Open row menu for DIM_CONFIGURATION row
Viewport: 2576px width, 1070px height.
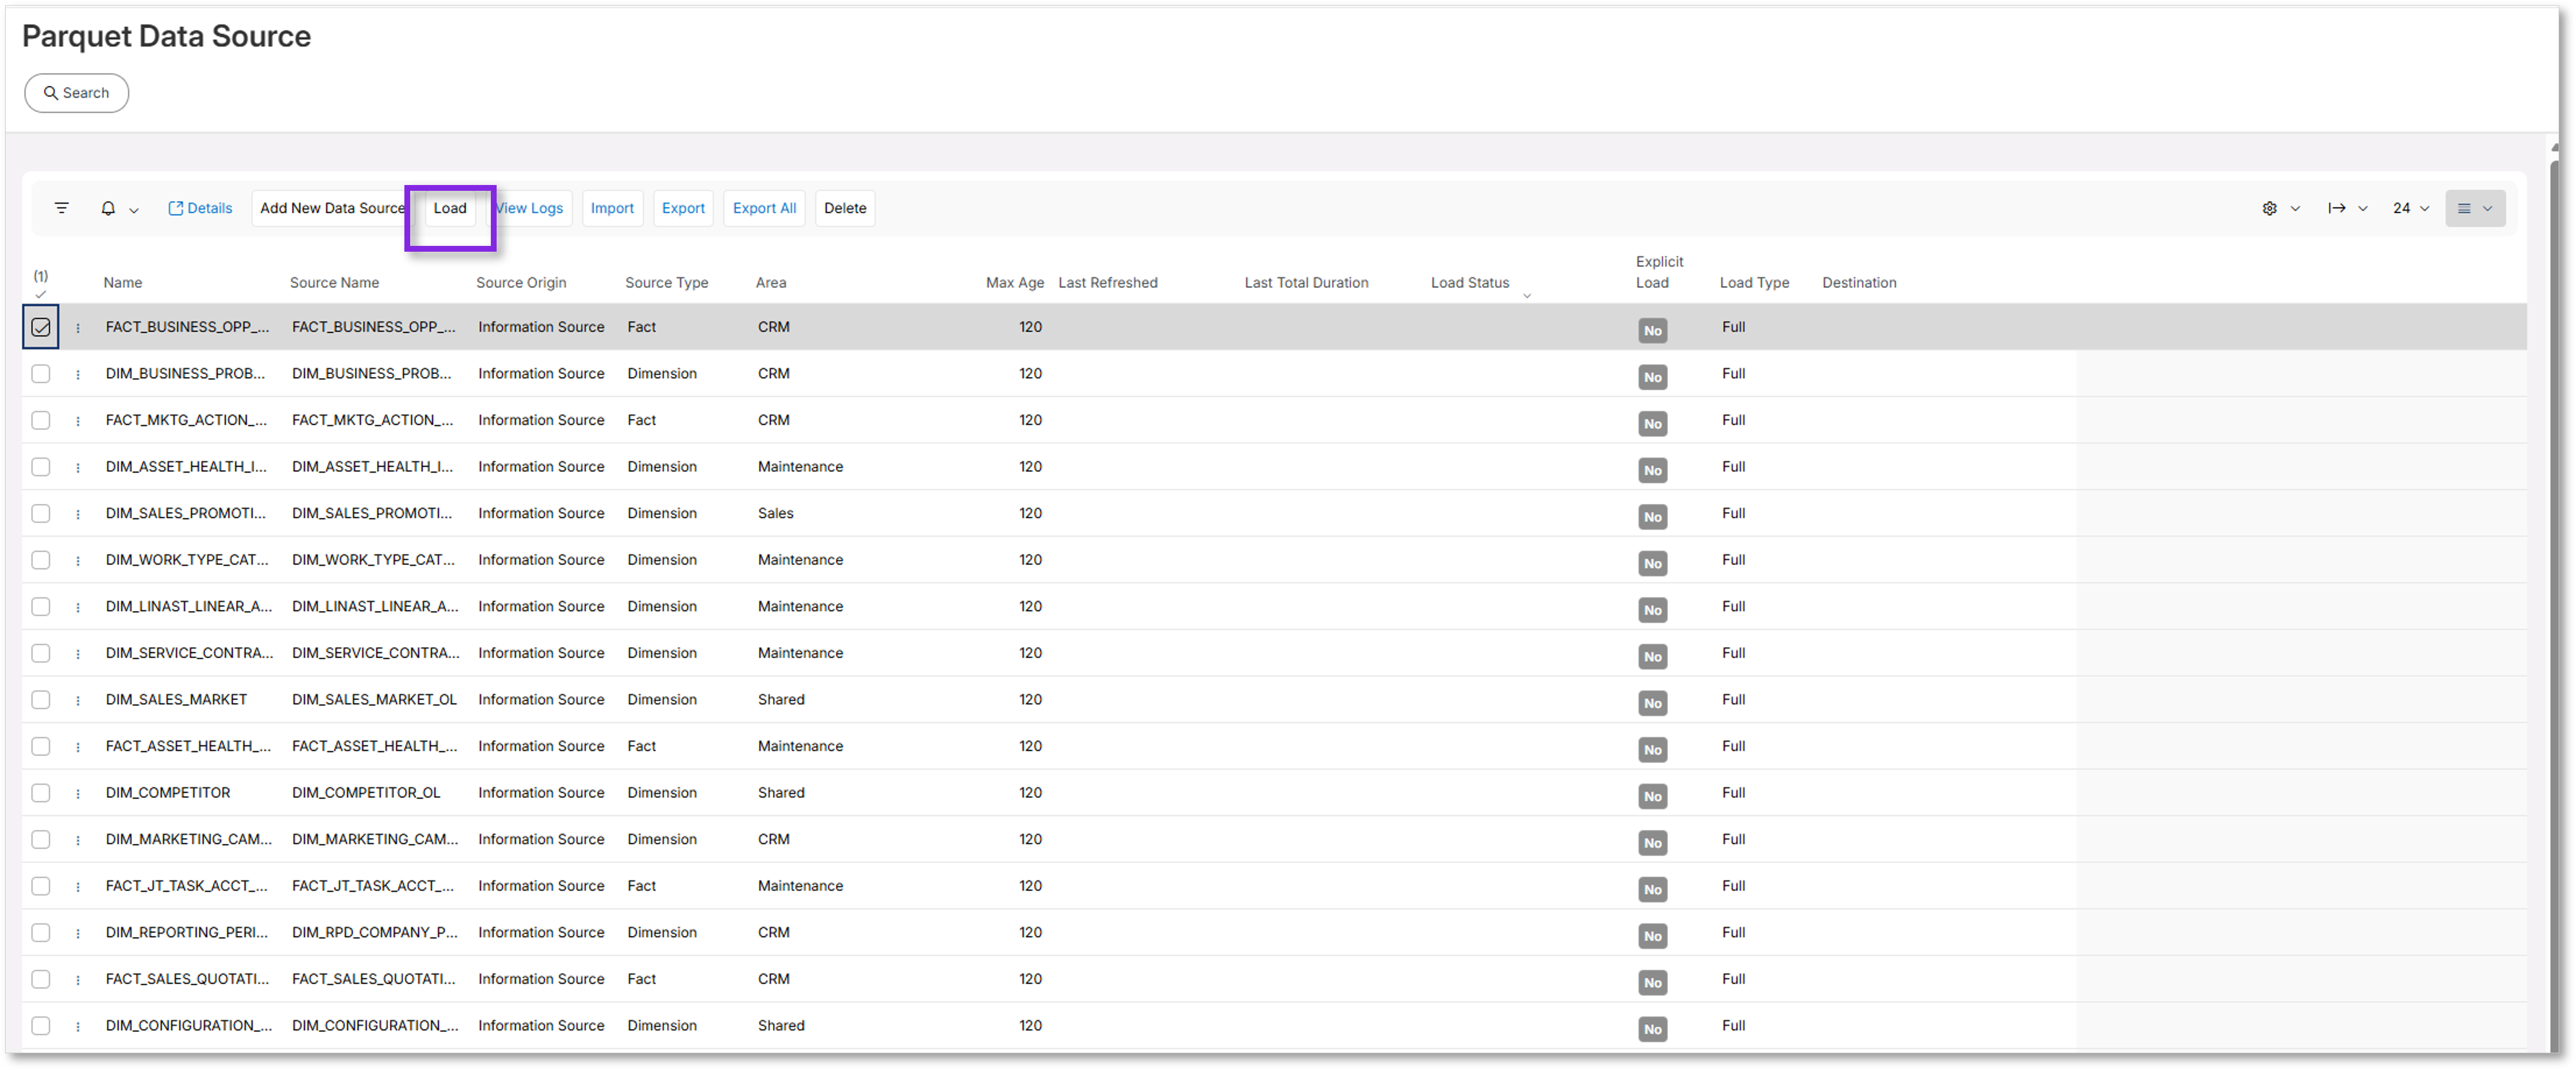(x=78, y=1026)
